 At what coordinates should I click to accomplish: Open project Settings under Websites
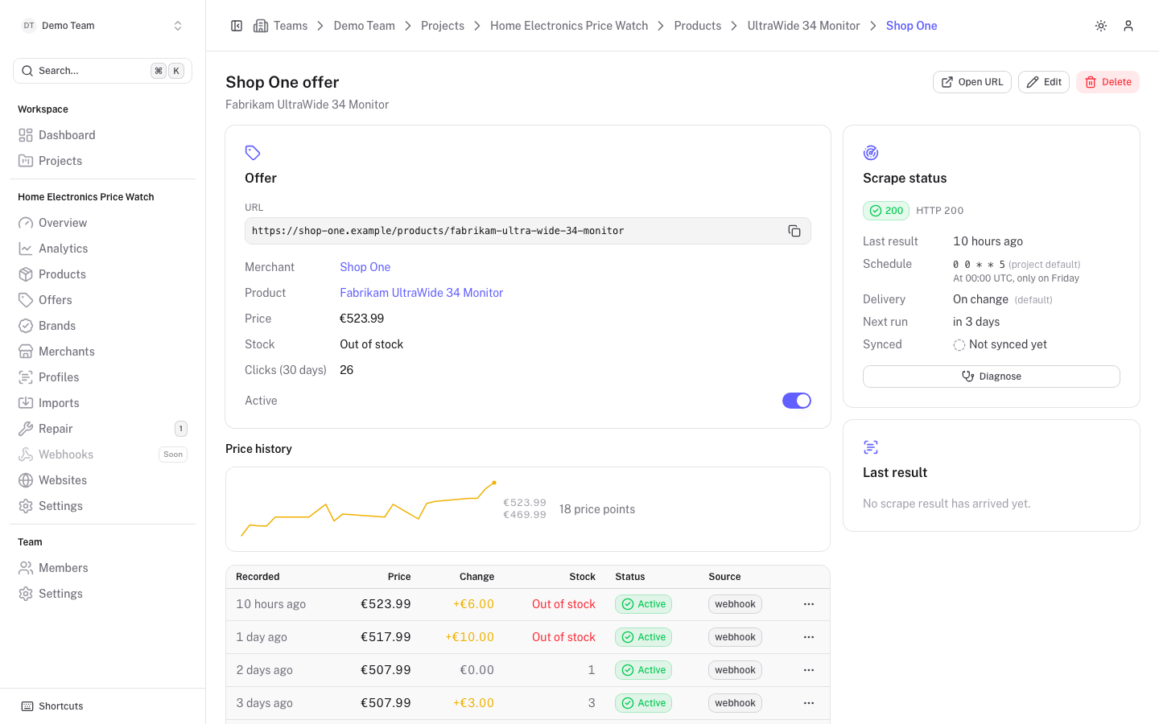pyautogui.click(x=102, y=506)
